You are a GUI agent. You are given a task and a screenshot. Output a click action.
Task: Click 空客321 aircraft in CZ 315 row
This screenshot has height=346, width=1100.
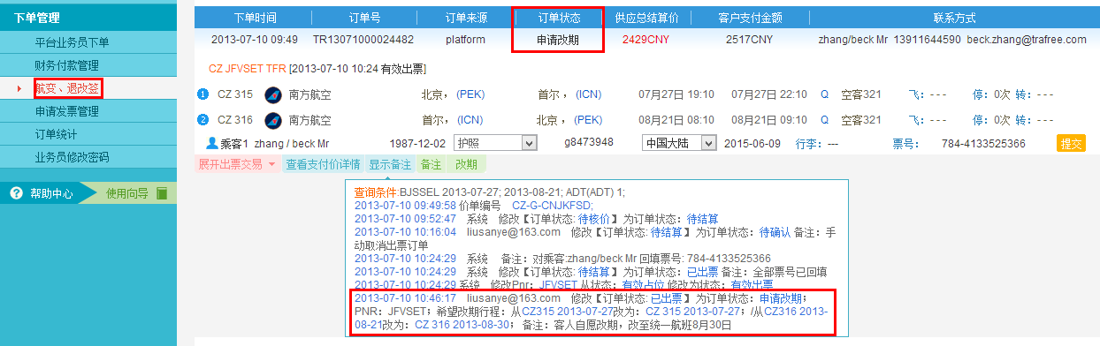point(861,94)
